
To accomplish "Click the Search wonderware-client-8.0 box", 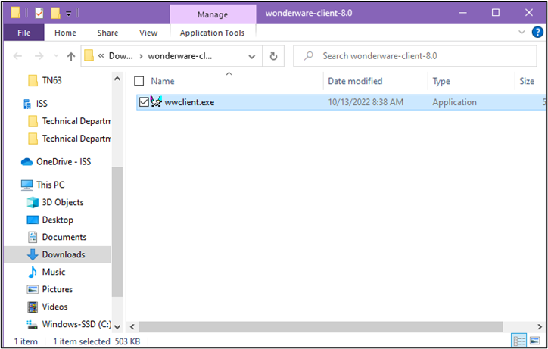I will 416,56.
